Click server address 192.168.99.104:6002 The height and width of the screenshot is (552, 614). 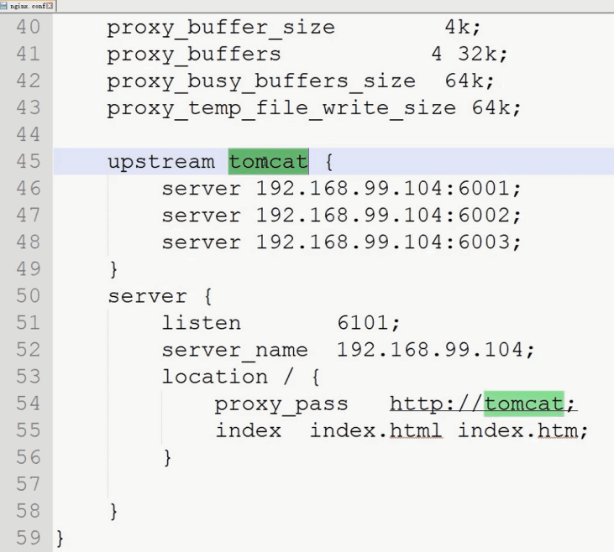coord(383,216)
